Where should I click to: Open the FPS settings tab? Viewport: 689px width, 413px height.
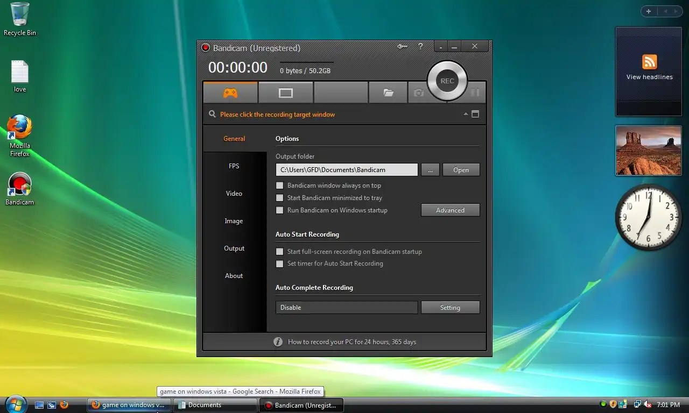(234, 166)
